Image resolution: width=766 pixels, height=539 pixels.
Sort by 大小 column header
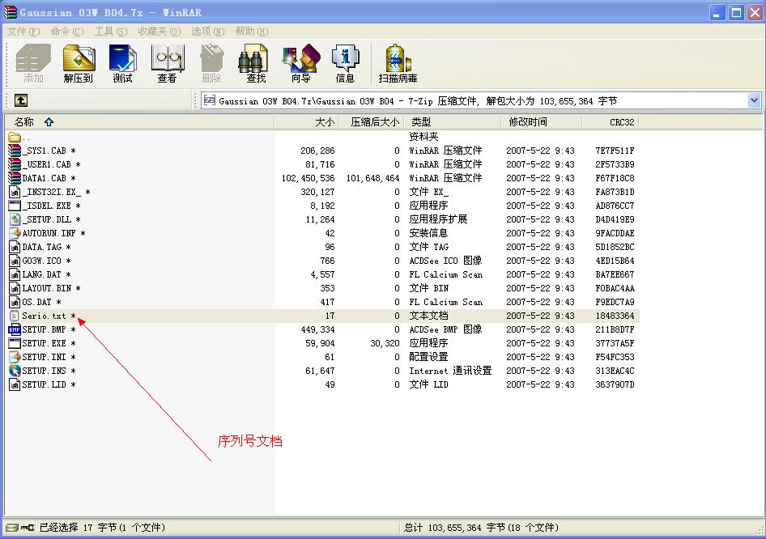coord(306,122)
